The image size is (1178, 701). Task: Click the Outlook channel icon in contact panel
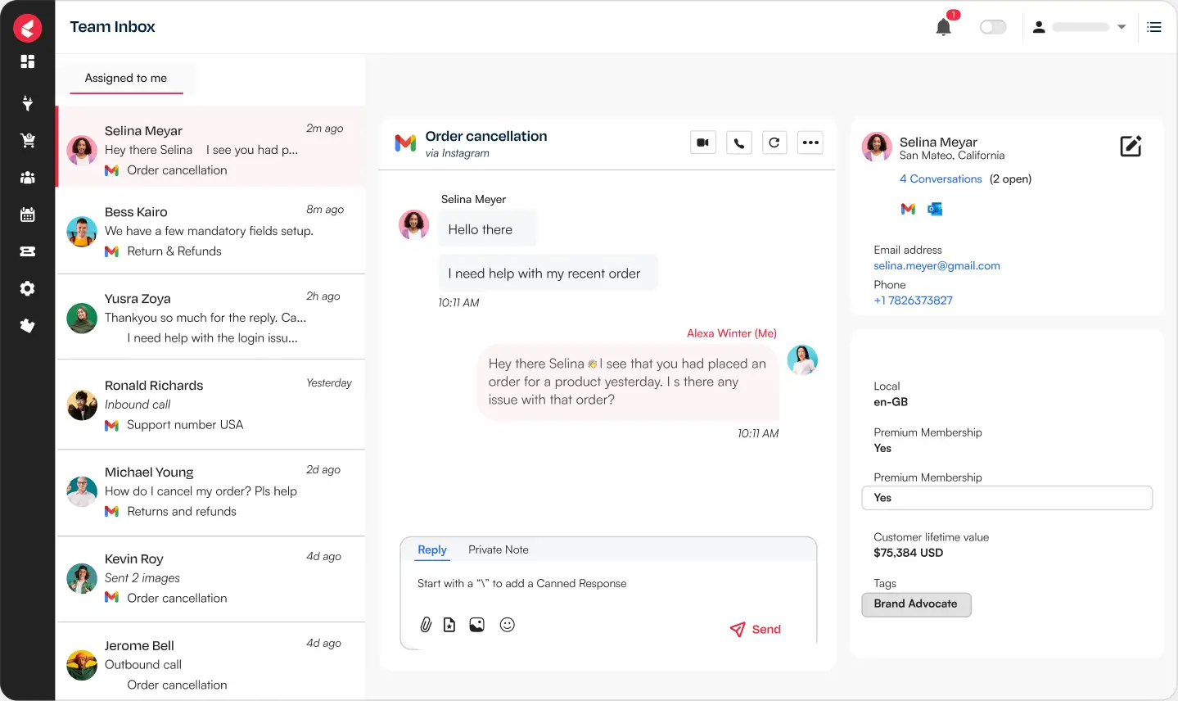[x=935, y=209]
